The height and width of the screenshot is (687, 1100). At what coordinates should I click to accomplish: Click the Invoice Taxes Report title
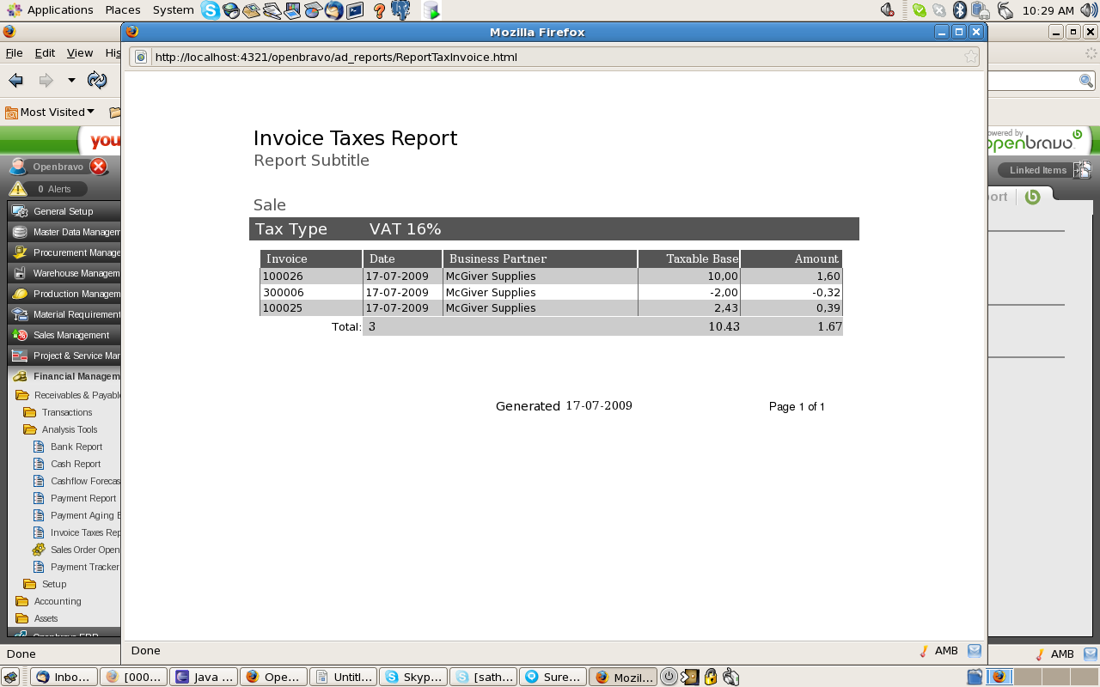point(355,138)
